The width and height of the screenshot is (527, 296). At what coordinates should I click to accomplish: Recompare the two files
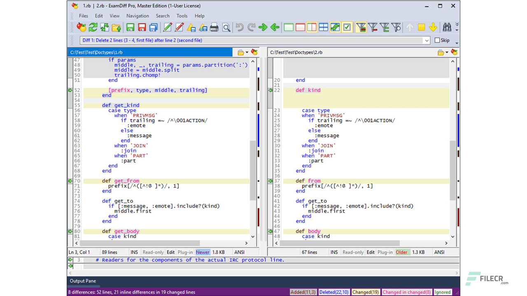click(x=93, y=27)
